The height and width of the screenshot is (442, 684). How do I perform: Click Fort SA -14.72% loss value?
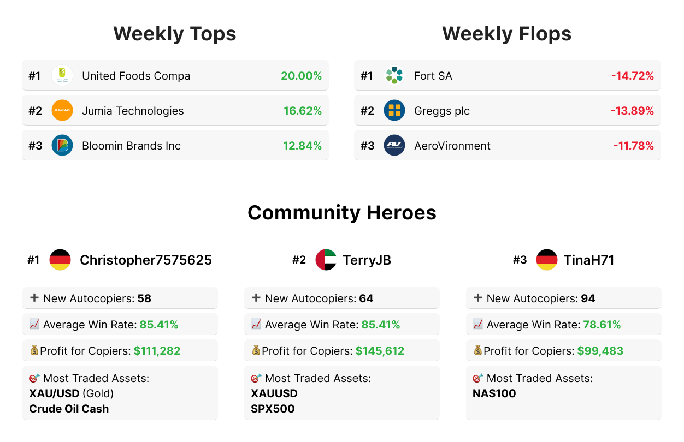point(632,76)
